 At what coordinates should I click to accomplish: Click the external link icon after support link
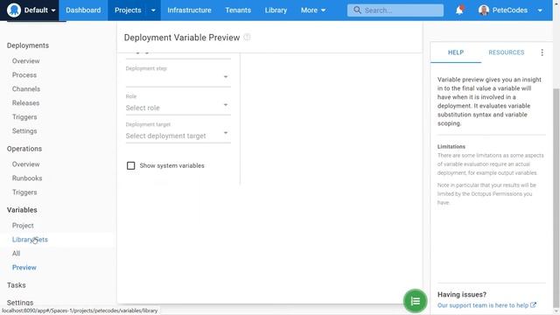click(533, 305)
